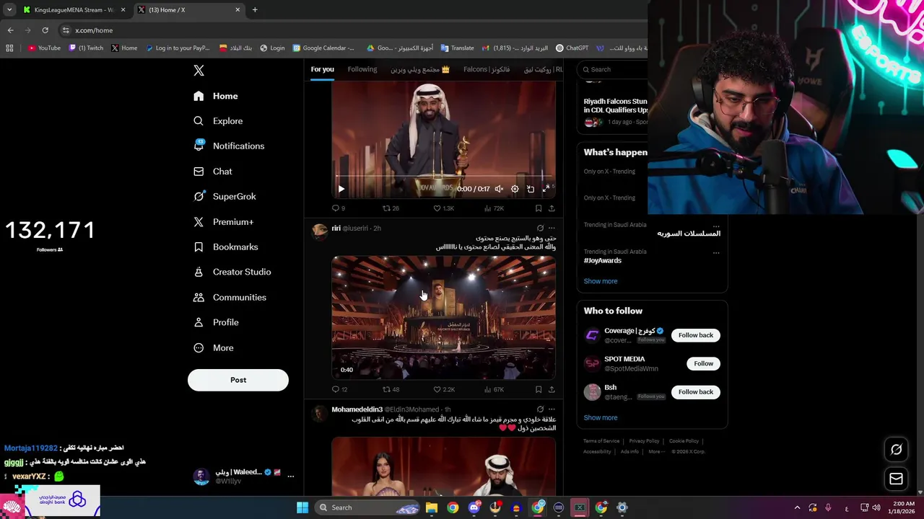Open Communities in the sidebar
This screenshot has height=519, width=924.
click(230, 297)
